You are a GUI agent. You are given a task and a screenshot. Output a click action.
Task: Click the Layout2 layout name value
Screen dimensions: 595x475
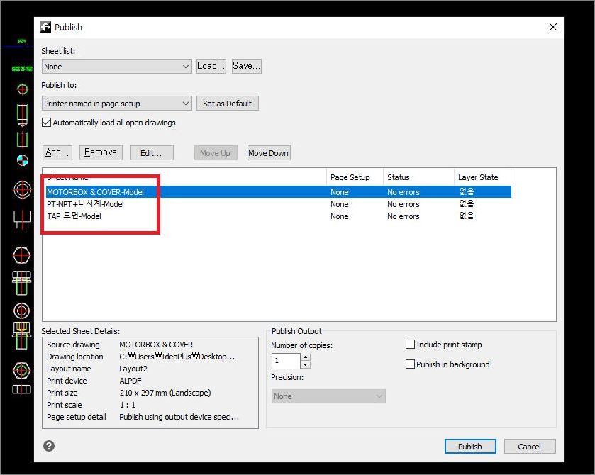pyautogui.click(x=133, y=369)
